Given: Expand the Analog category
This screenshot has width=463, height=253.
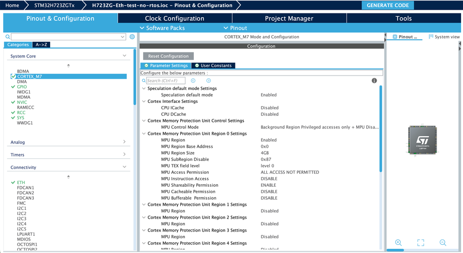Looking at the screenshot, I should pyautogui.click(x=124, y=142).
